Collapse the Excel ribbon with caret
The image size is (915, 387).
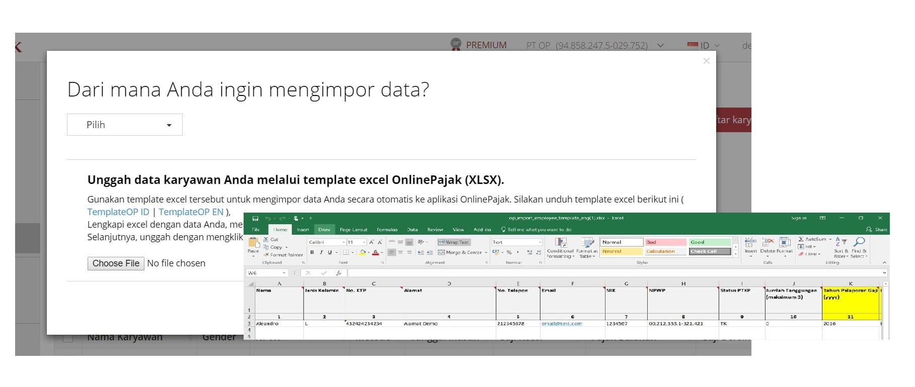(884, 262)
